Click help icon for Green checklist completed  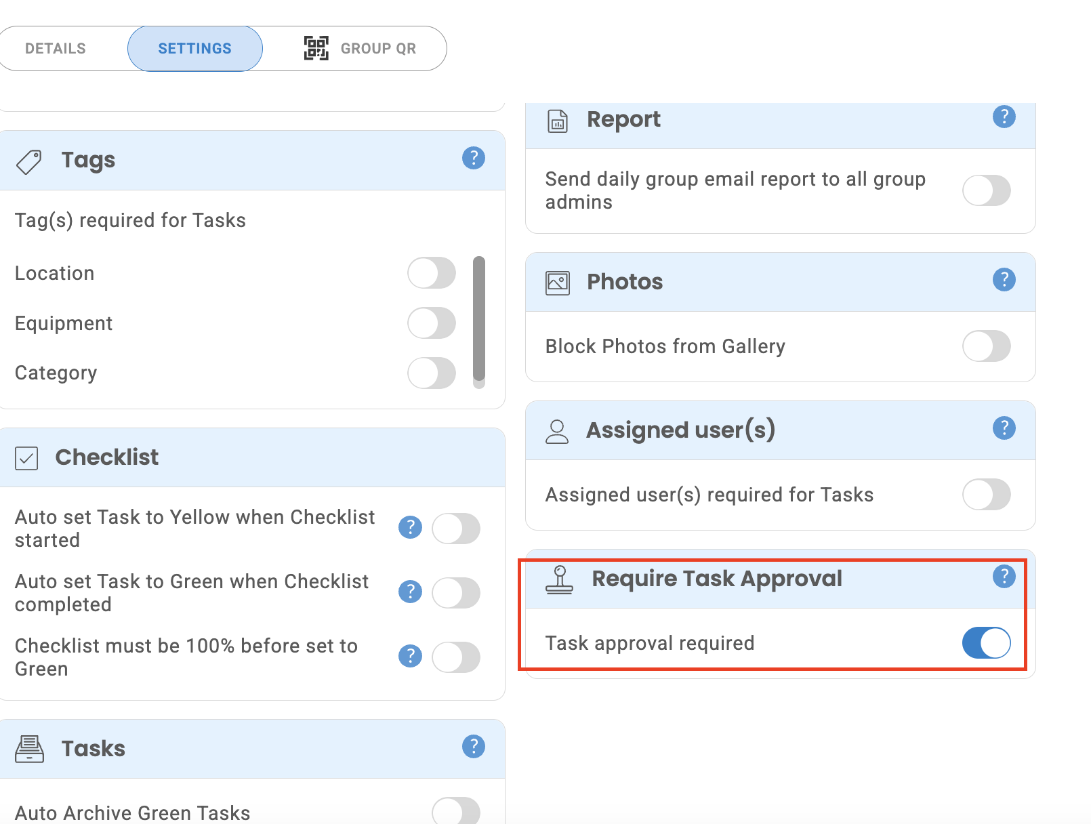coord(410,592)
